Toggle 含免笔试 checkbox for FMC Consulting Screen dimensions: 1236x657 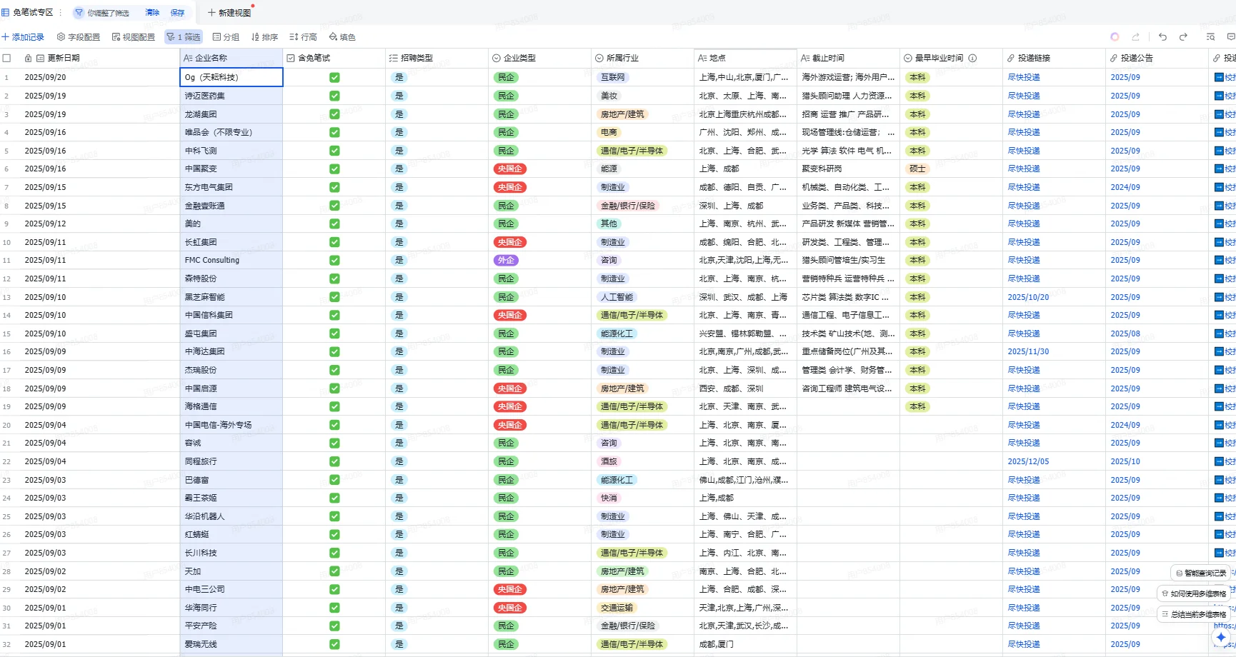[x=334, y=261]
